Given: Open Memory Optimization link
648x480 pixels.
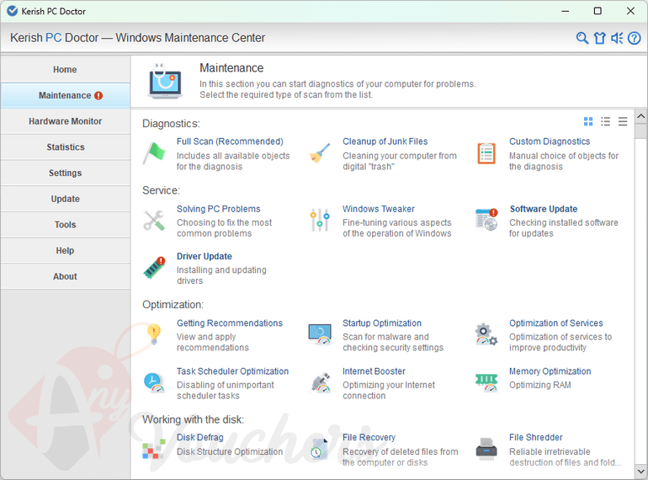Looking at the screenshot, I should 550,371.
